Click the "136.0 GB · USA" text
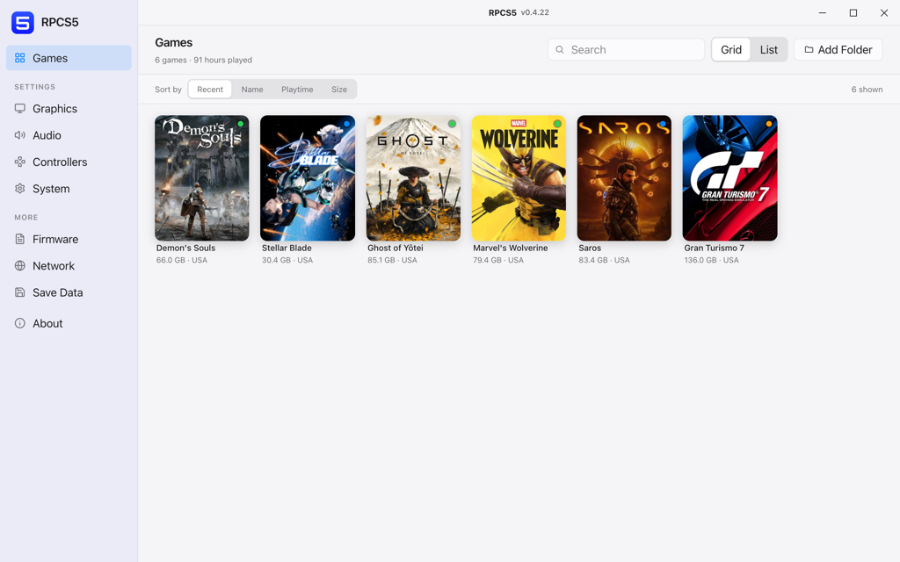900x562 pixels. tap(712, 260)
